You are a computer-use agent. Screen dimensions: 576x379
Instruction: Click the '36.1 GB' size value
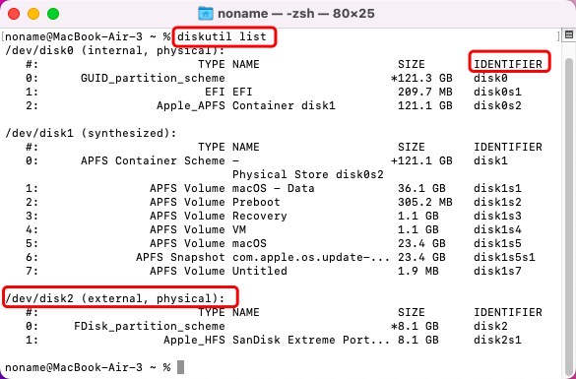(x=421, y=188)
